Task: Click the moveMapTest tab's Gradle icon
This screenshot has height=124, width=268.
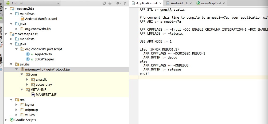Action: pos(198,3)
